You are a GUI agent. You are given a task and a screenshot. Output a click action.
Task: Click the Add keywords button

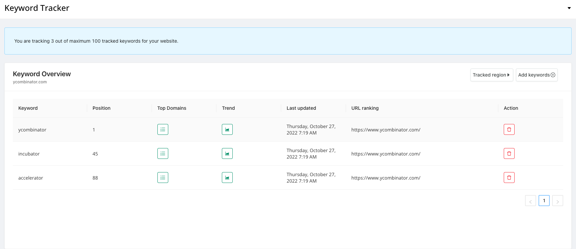pos(537,75)
